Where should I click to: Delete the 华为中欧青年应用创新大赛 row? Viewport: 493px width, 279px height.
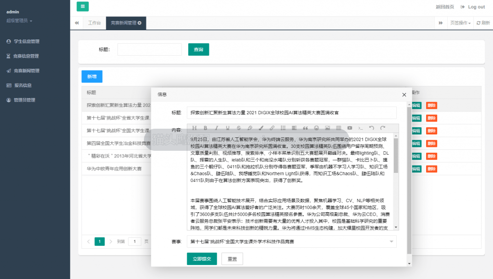pos(431,169)
